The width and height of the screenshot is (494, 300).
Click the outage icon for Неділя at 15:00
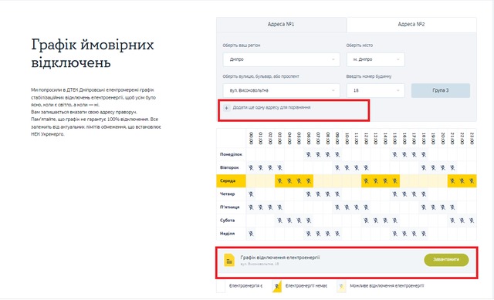pos(394,234)
